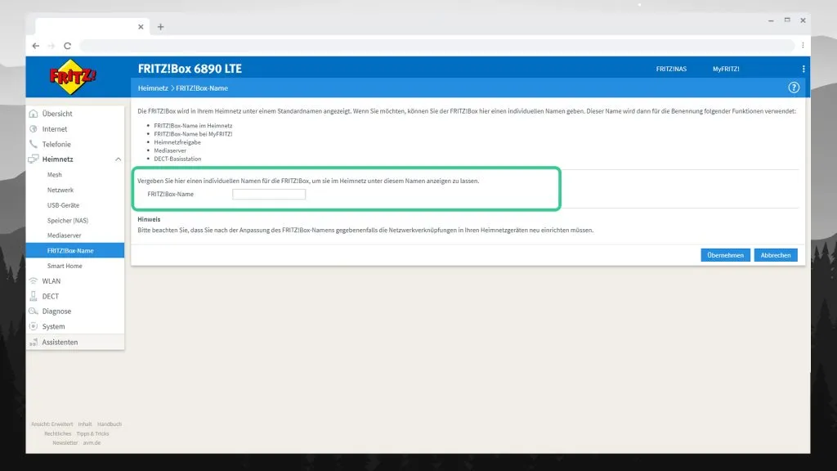Minimize the browser window
Viewport: 837px width, 471px height.
click(771, 20)
